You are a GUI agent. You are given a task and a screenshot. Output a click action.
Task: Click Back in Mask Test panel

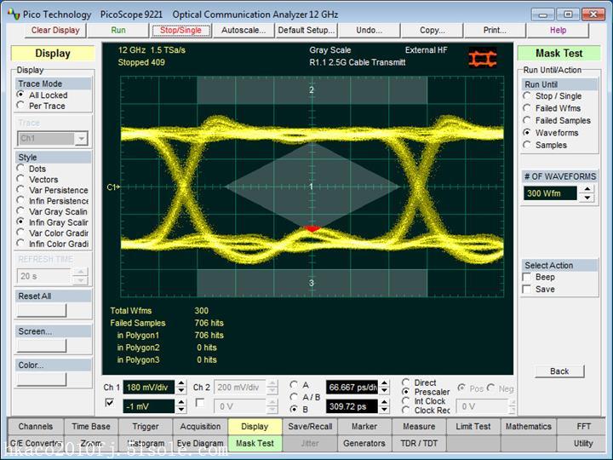(x=559, y=371)
